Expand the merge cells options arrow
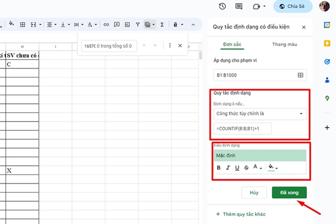The width and height of the screenshot is (336, 224). click(40, 25)
